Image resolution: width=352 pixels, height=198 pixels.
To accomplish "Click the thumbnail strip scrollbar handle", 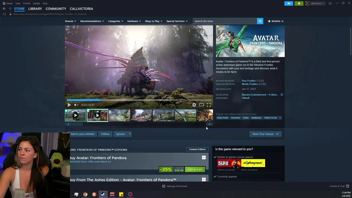I will click(77, 124).
